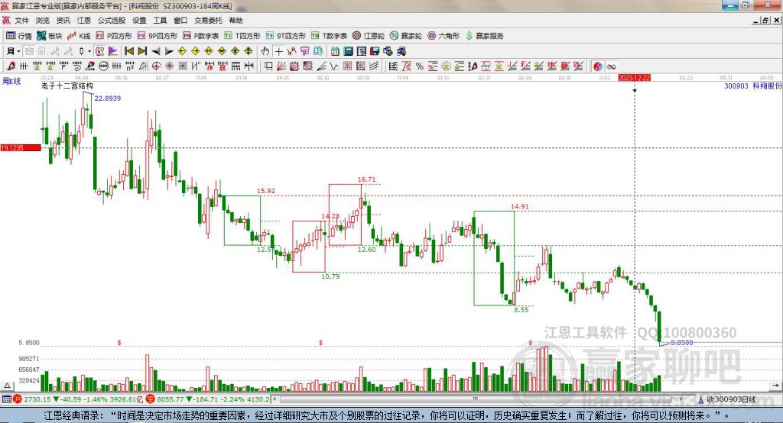
Task: Click the 300903 科翔股份 stock label
Action: pyautogui.click(x=752, y=86)
